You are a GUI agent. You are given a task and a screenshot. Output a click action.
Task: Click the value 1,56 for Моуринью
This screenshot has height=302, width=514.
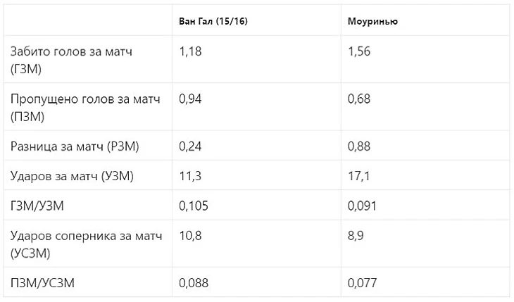(x=359, y=51)
